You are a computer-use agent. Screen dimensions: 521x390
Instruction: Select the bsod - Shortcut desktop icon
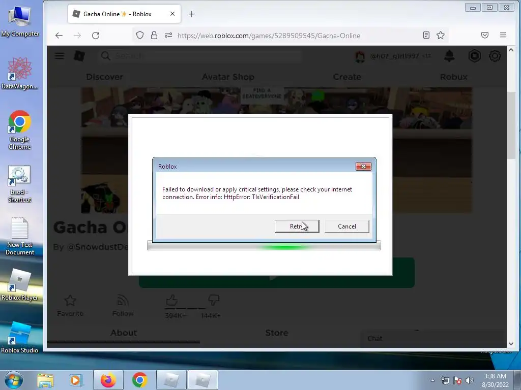(x=20, y=184)
